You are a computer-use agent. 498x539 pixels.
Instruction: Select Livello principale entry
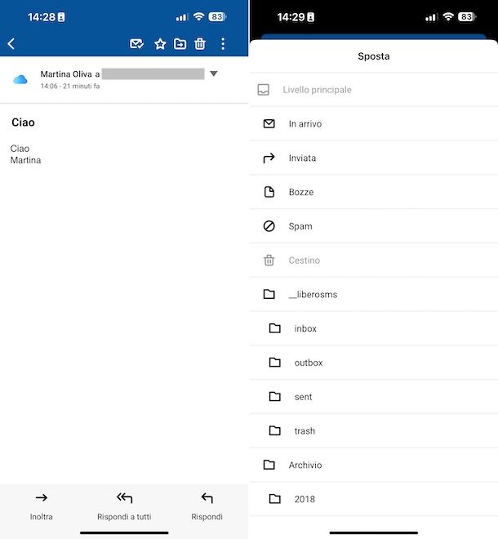coord(374,90)
